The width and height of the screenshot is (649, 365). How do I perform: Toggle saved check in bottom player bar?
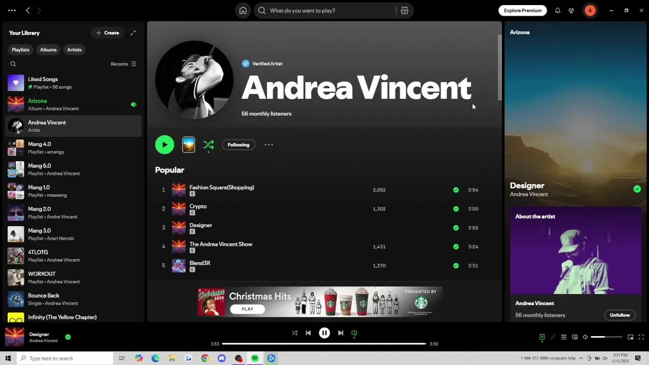68,337
